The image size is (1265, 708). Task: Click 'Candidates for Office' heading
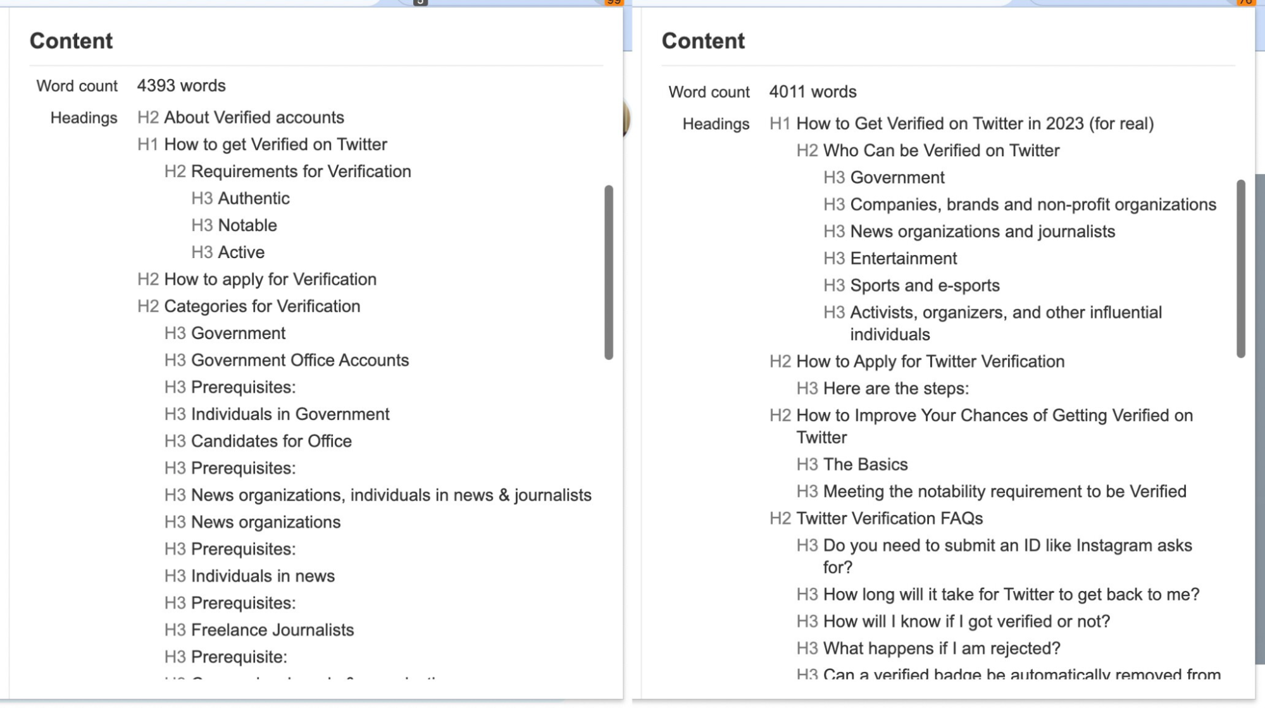[x=271, y=442]
